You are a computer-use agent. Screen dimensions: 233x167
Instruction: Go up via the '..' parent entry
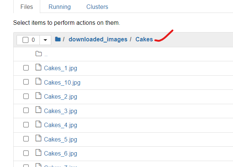point(46,54)
